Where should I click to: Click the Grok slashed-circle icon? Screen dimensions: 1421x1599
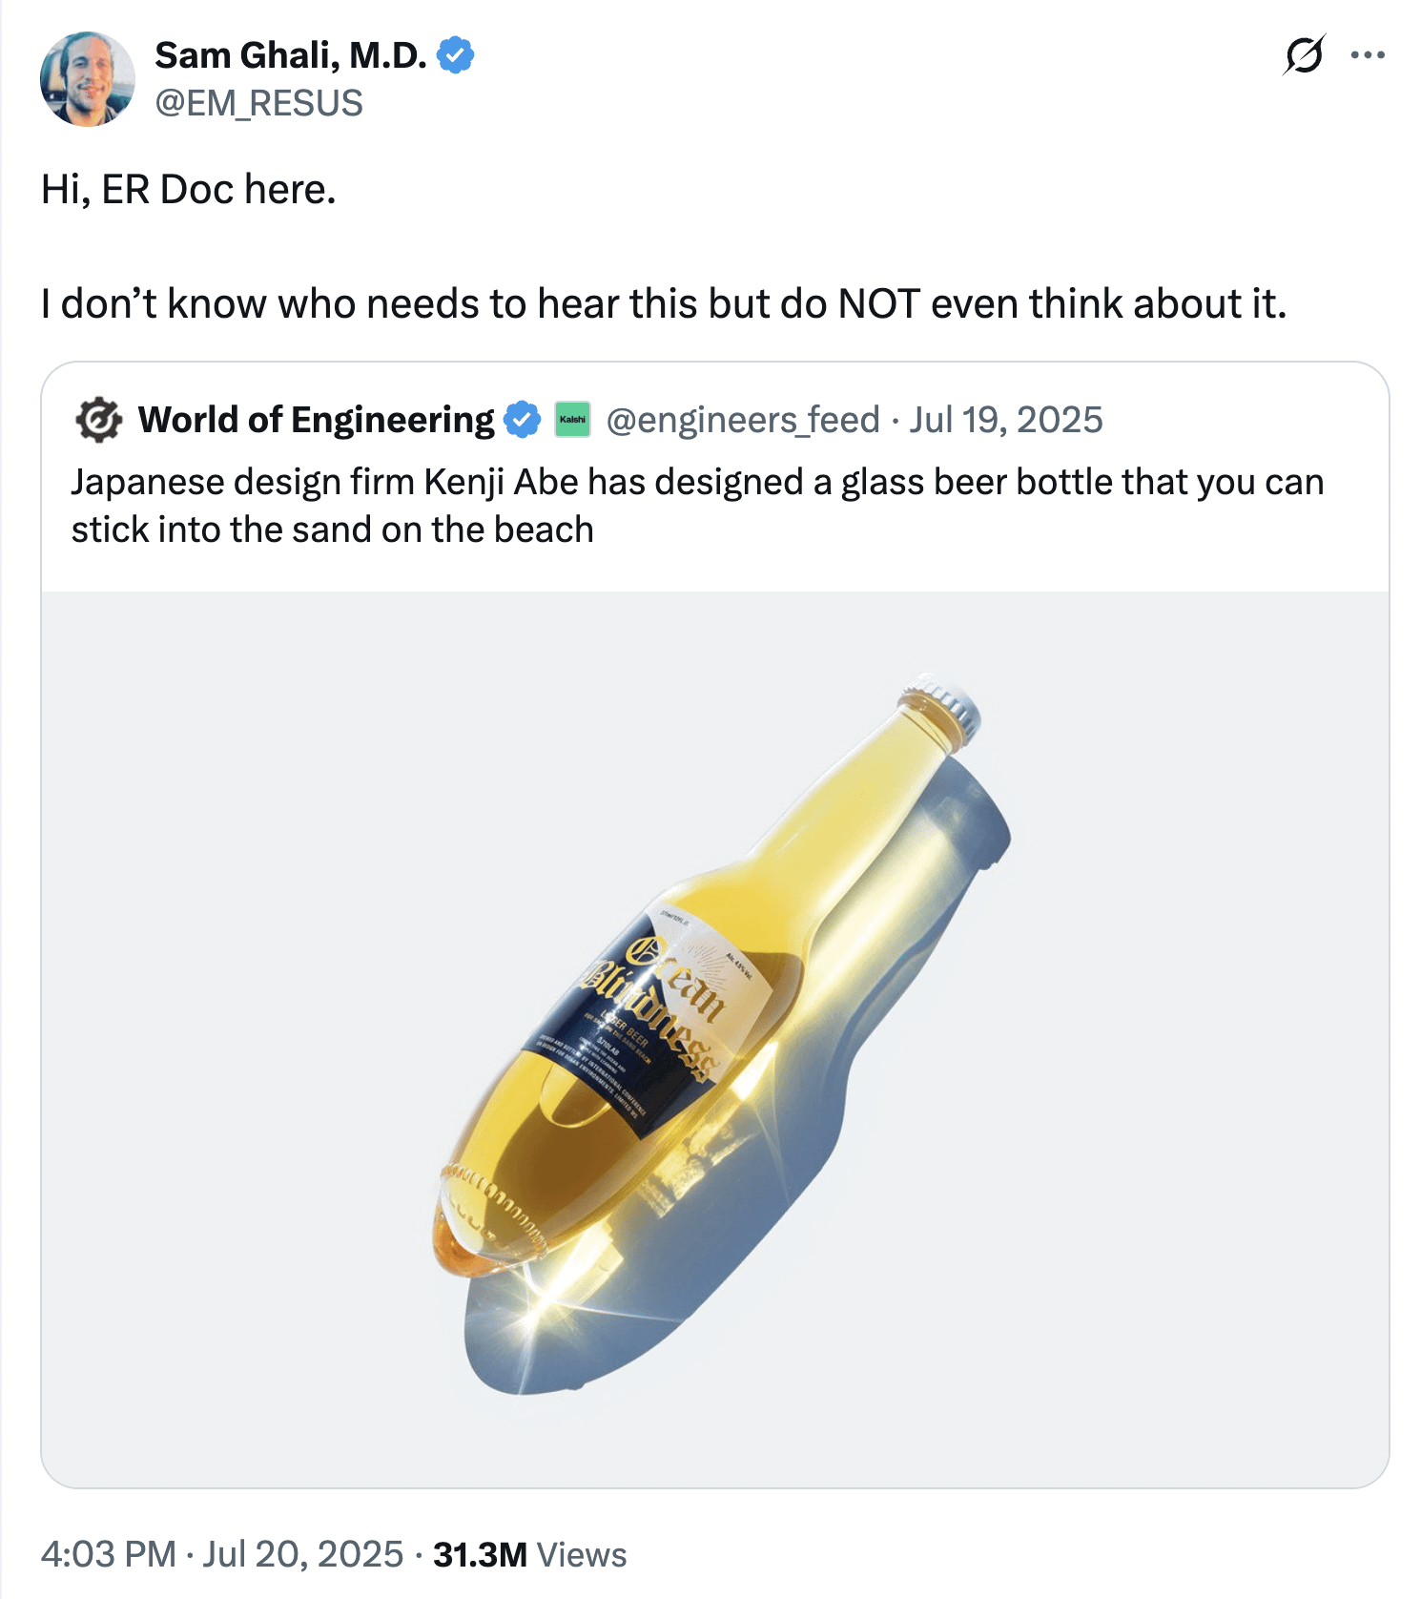click(1304, 55)
